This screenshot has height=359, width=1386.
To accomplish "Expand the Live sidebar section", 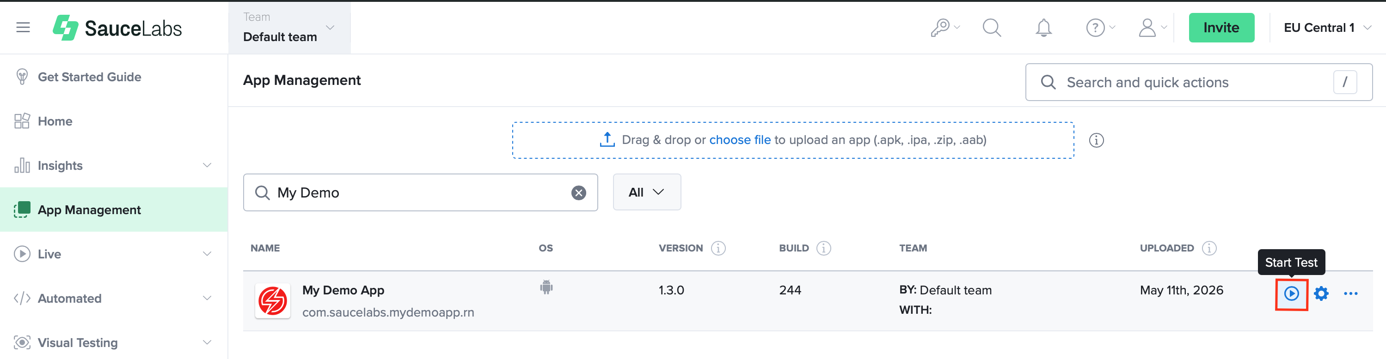I will coord(114,254).
